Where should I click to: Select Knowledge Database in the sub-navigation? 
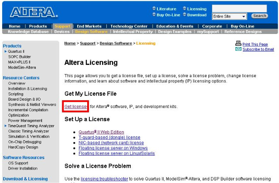click(28, 31)
